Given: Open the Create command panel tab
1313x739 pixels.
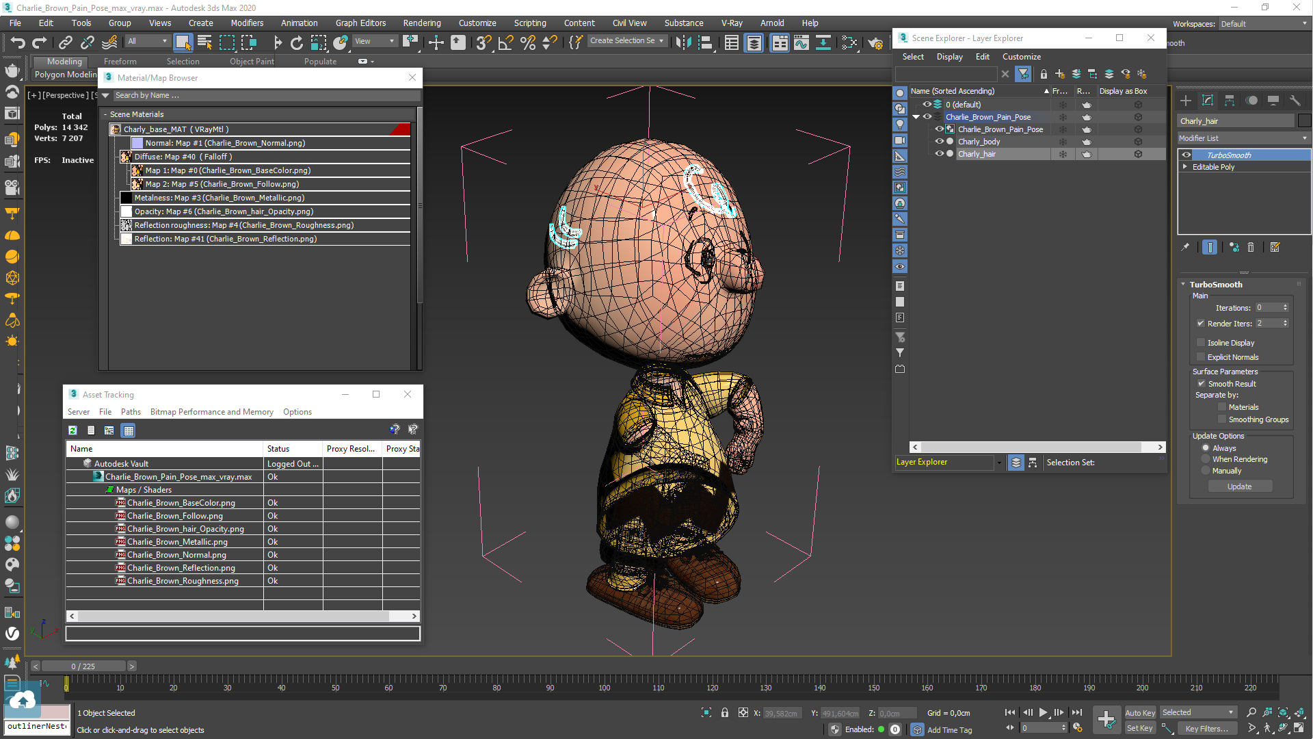Looking at the screenshot, I should pos(1186,101).
